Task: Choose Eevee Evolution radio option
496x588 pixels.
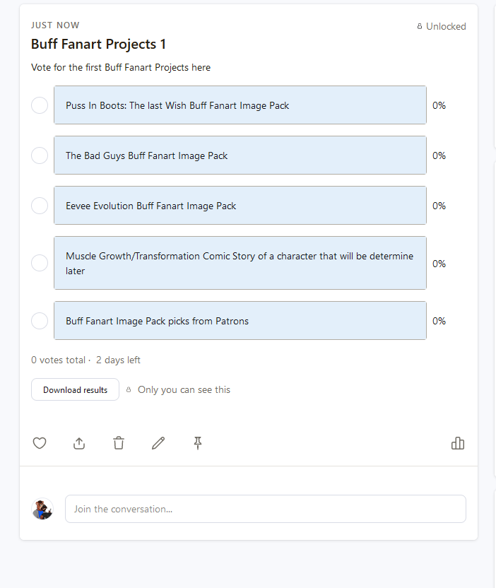Action: tap(40, 206)
